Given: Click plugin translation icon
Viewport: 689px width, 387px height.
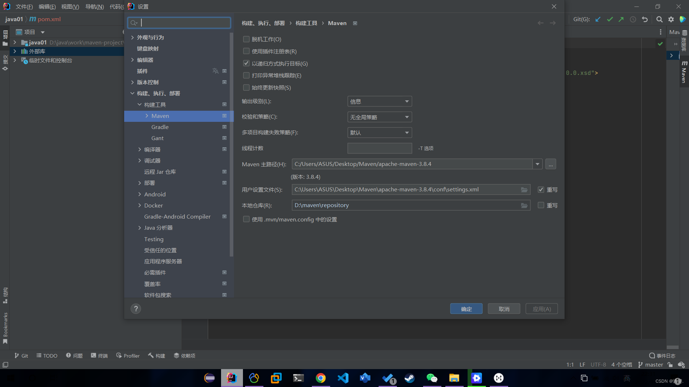Looking at the screenshot, I should click(215, 71).
